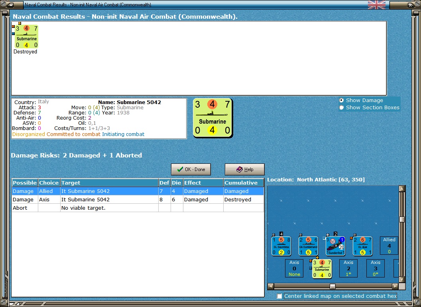This screenshot has height=307, width=421.
Task: Click the Effect column header
Action: coord(203,183)
